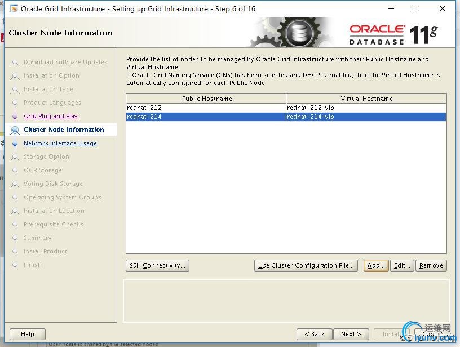460x347 pixels.
Task: Select the redhat-214-vip virtual hostname cell
Action: pyautogui.click(x=366, y=117)
